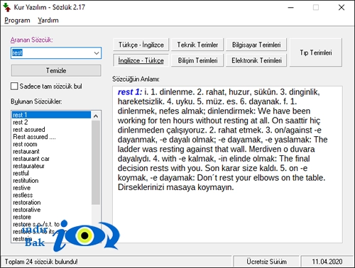Select 'restaurant' in the list
The image size is (355, 268).
(x=51, y=151)
